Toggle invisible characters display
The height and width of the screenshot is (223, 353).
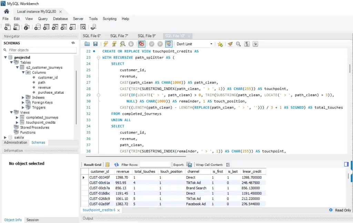coord(247,44)
